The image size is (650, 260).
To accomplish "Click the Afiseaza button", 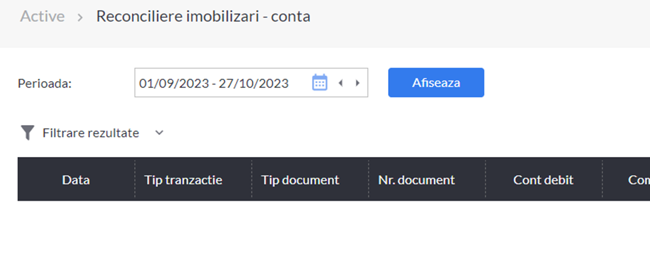I will pos(436,82).
